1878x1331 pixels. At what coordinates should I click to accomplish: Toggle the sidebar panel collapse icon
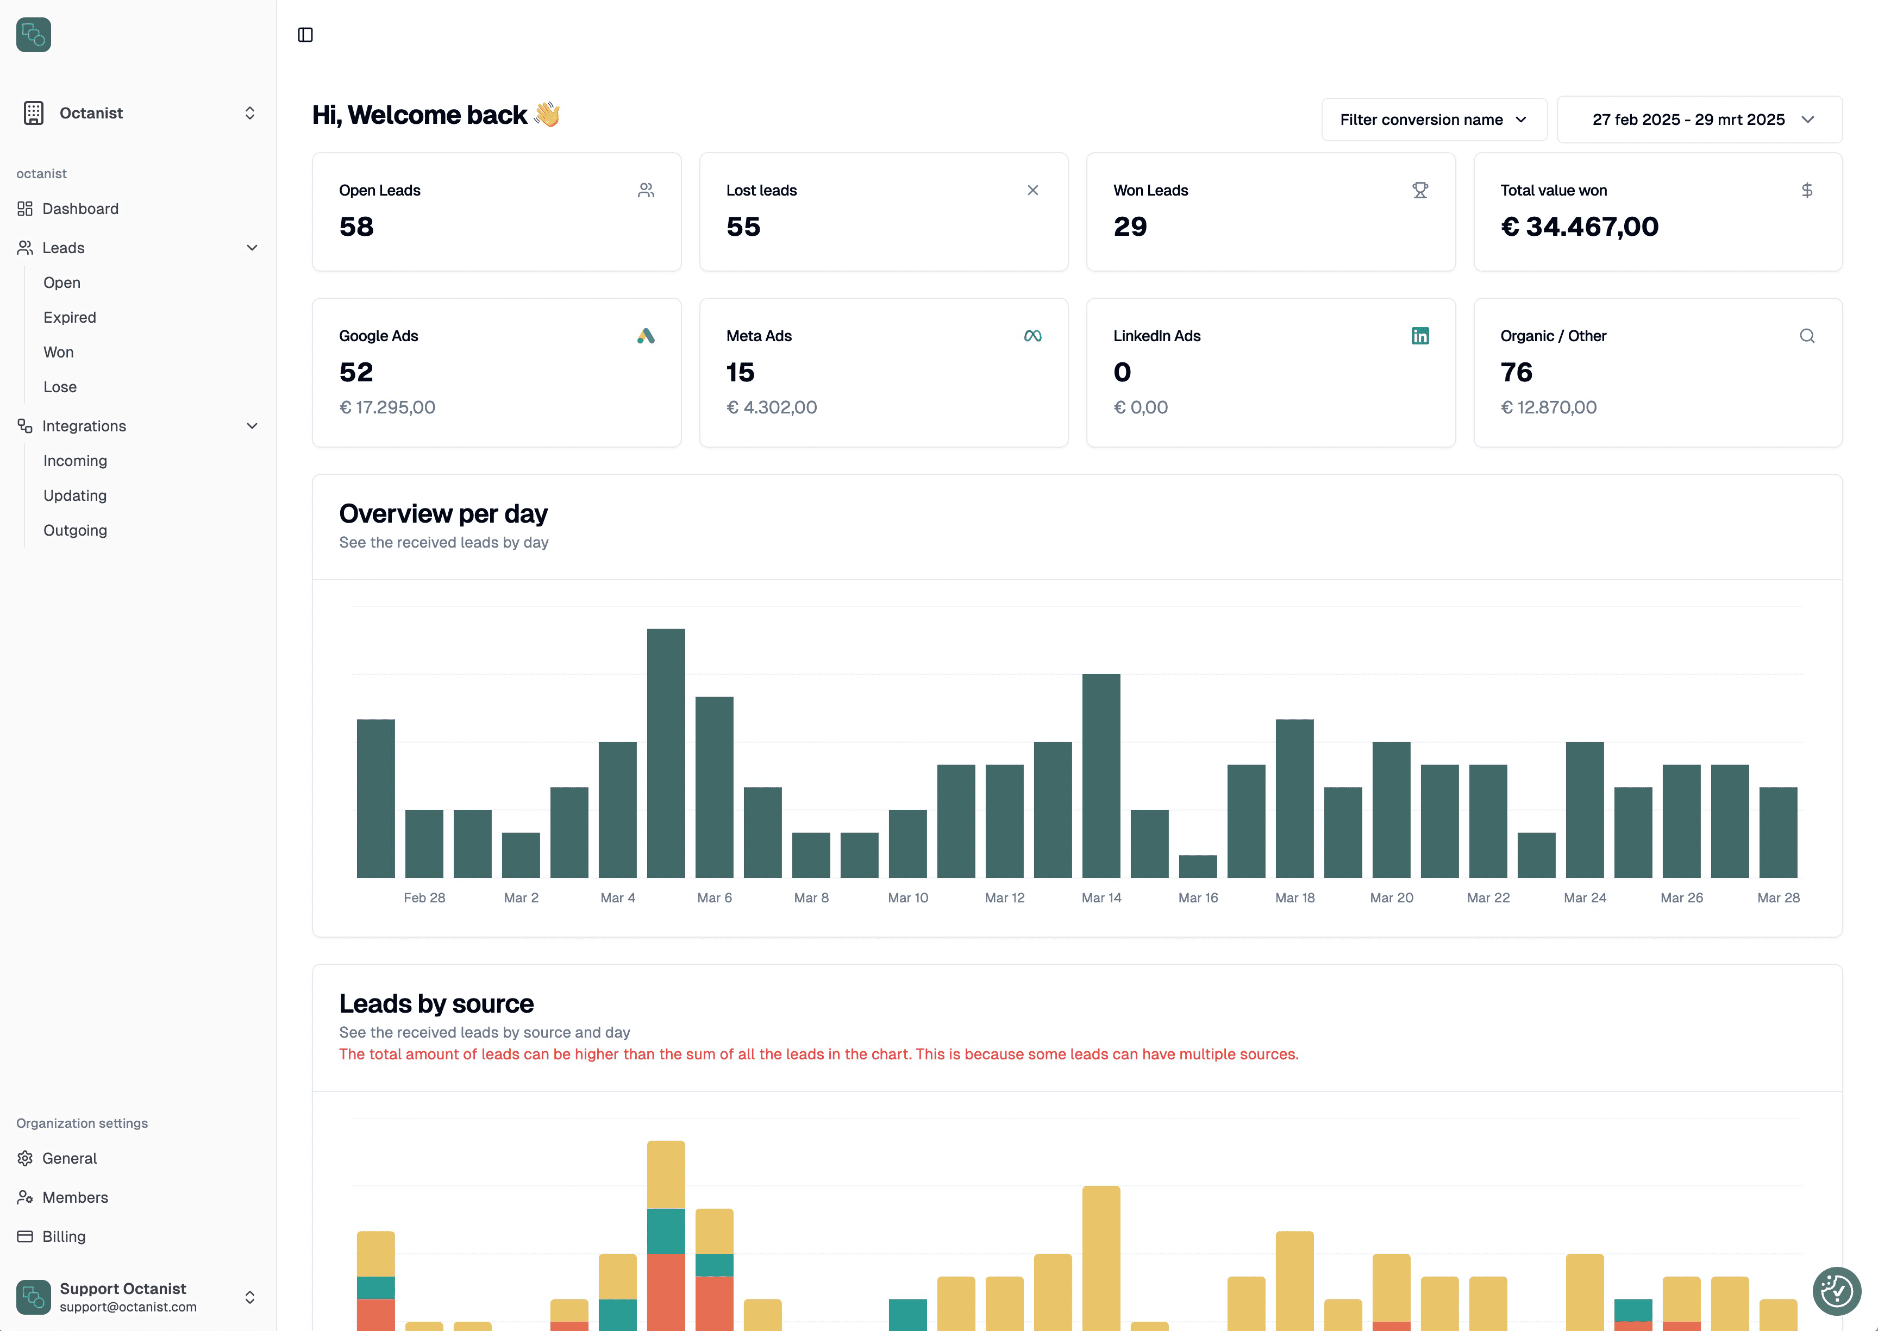pos(306,34)
